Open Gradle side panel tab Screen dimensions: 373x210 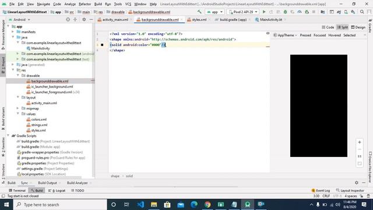pyautogui.click(x=370, y=26)
